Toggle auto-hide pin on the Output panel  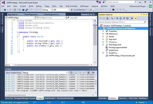(x=93, y=69)
